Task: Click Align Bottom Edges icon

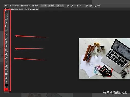Action: (x=95, y=6)
